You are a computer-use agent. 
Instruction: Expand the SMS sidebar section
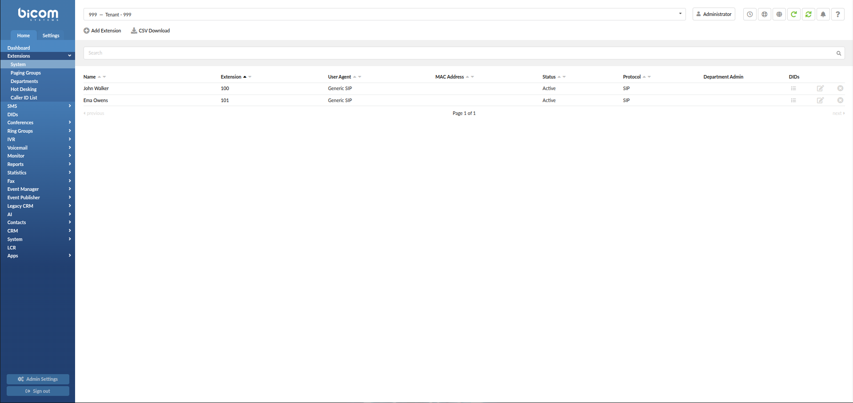point(37,106)
